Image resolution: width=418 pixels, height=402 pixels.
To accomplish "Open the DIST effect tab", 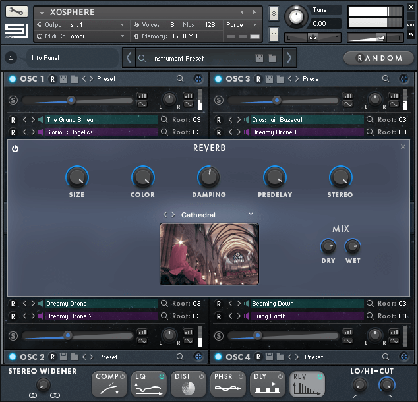I will click(x=189, y=384).
